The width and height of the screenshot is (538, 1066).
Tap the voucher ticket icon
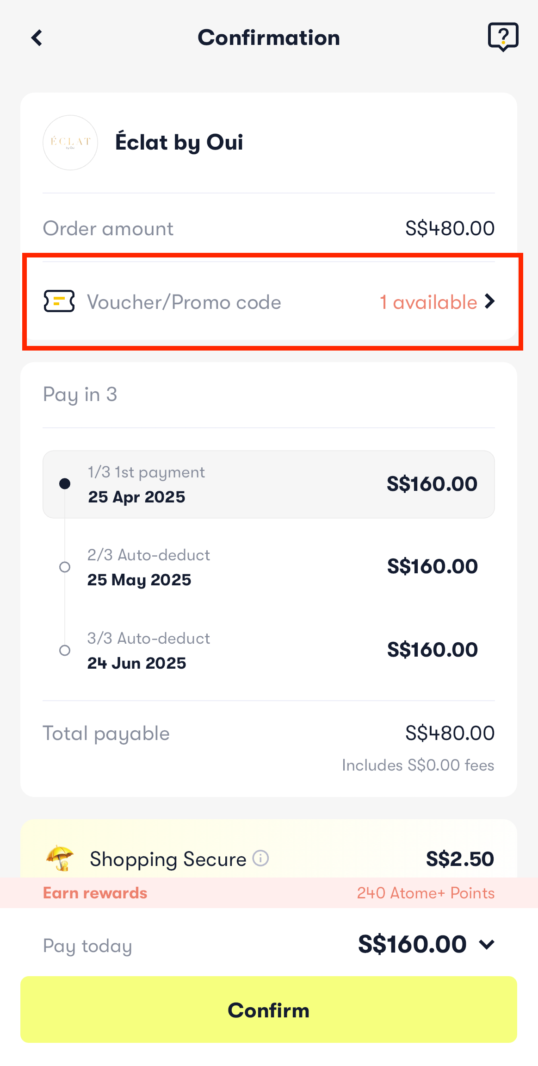pos(59,301)
